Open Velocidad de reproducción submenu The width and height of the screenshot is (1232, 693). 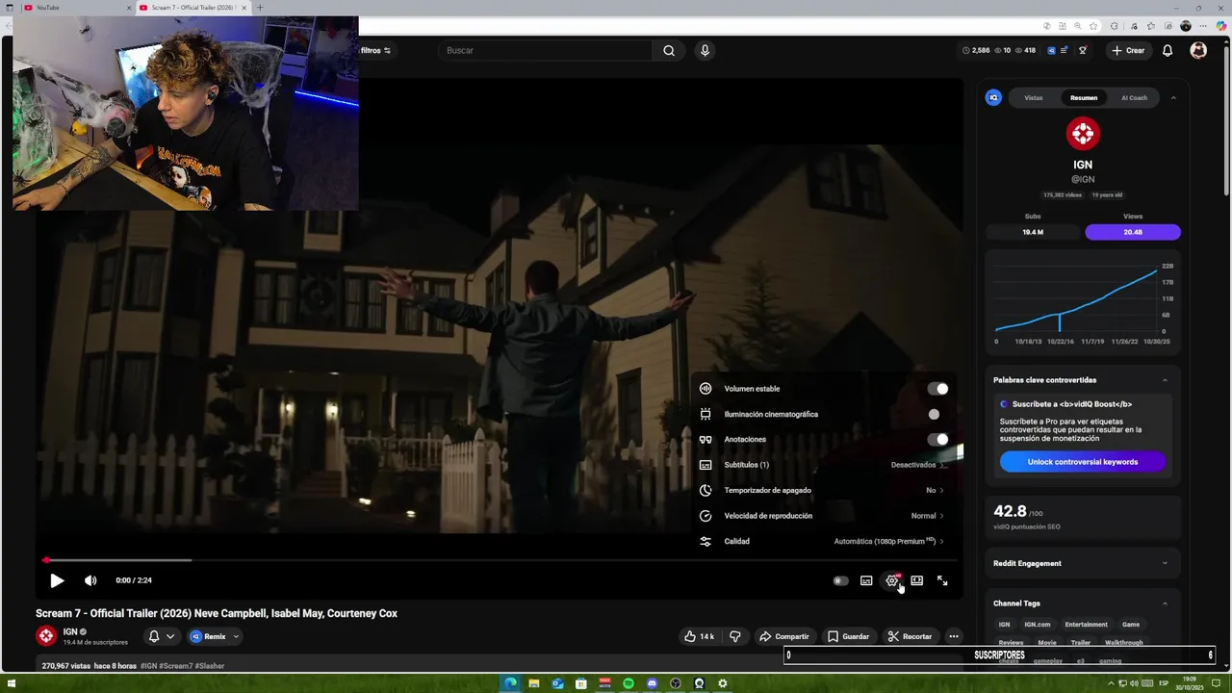[824, 516]
